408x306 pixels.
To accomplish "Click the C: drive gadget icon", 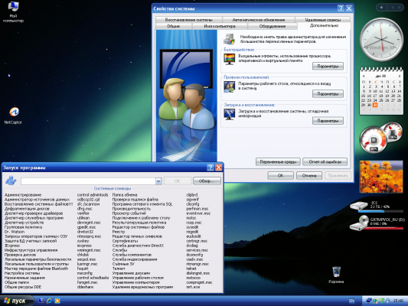I will click(x=358, y=205).
